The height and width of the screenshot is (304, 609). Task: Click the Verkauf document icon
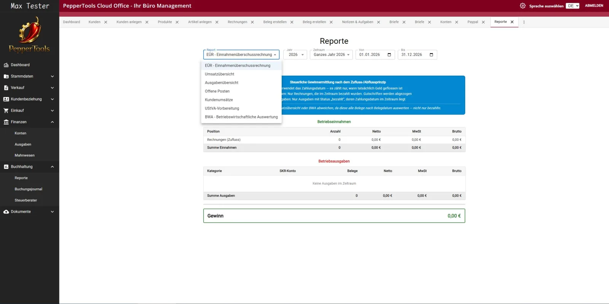click(x=6, y=88)
